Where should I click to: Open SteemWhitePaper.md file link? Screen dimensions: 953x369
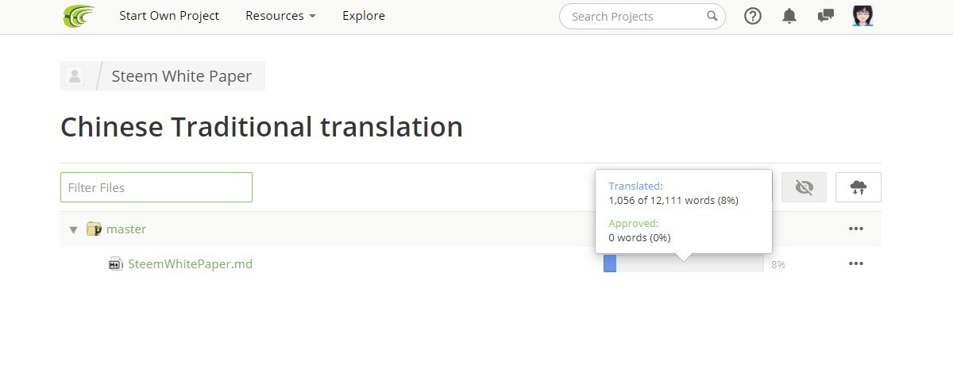(191, 264)
